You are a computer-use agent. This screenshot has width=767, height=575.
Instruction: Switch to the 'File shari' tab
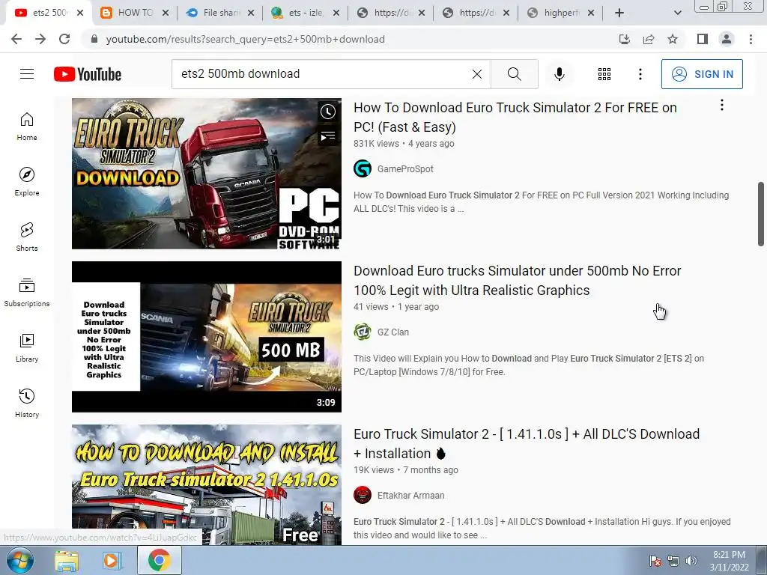[x=215, y=13]
